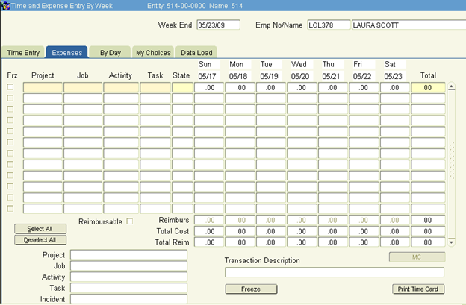The width and height of the screenshot is (466, 305).
Task: Click the bottom Activity description field
Action: [128, 277]
